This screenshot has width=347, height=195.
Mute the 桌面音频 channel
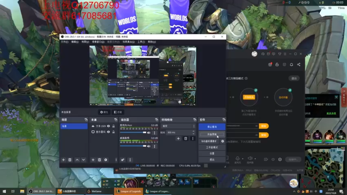(x=149, y=146)
